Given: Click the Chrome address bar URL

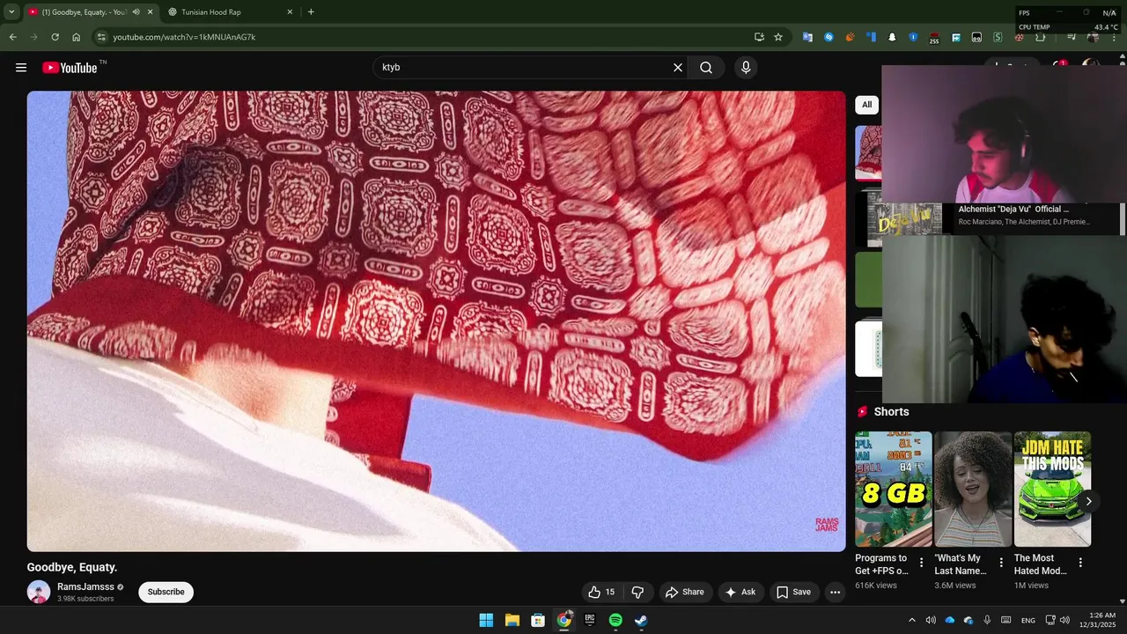Looking at the screenshot, I should 184,37.
